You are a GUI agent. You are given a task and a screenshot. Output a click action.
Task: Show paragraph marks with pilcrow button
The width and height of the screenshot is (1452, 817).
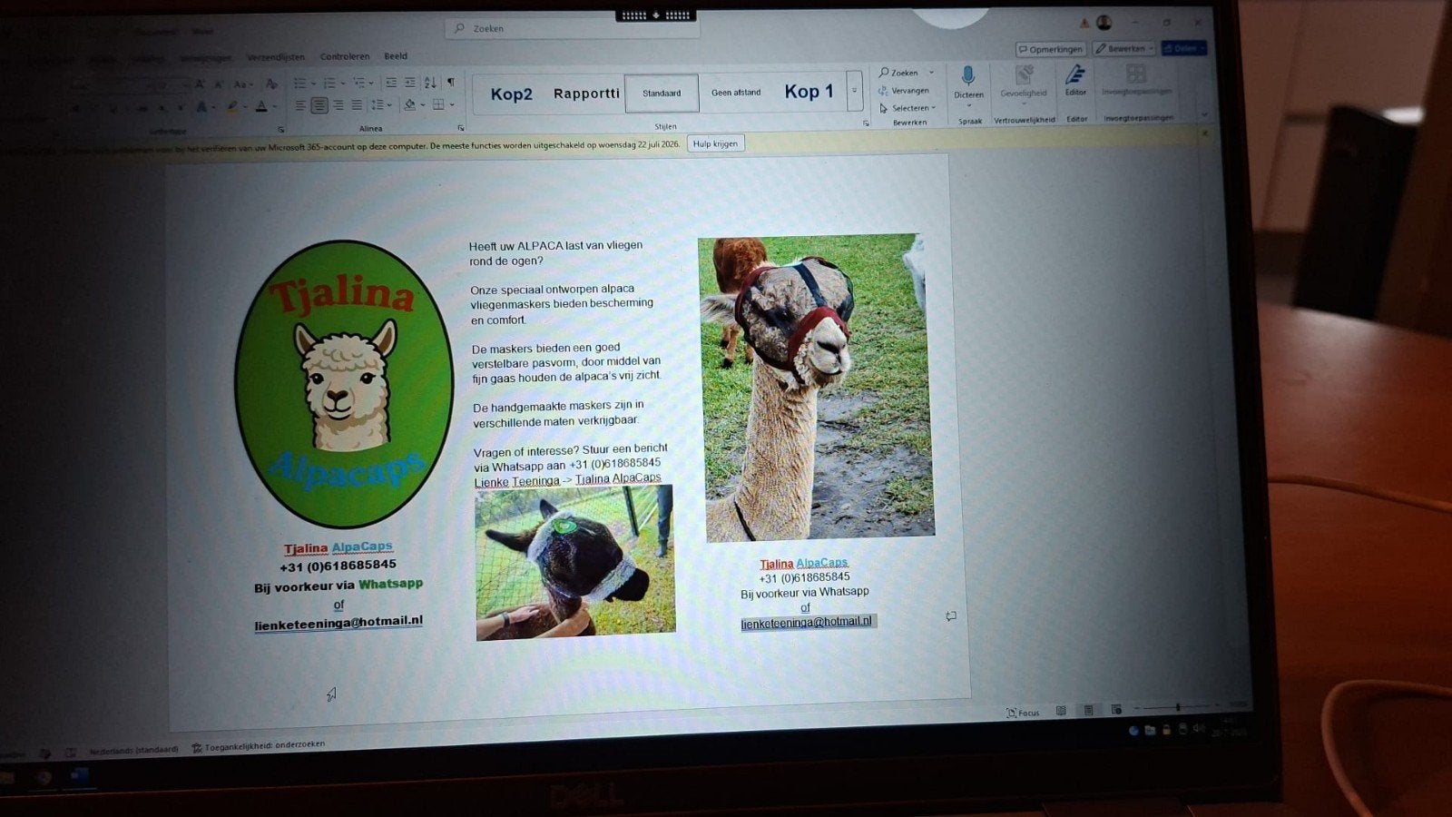click(451, 83)
